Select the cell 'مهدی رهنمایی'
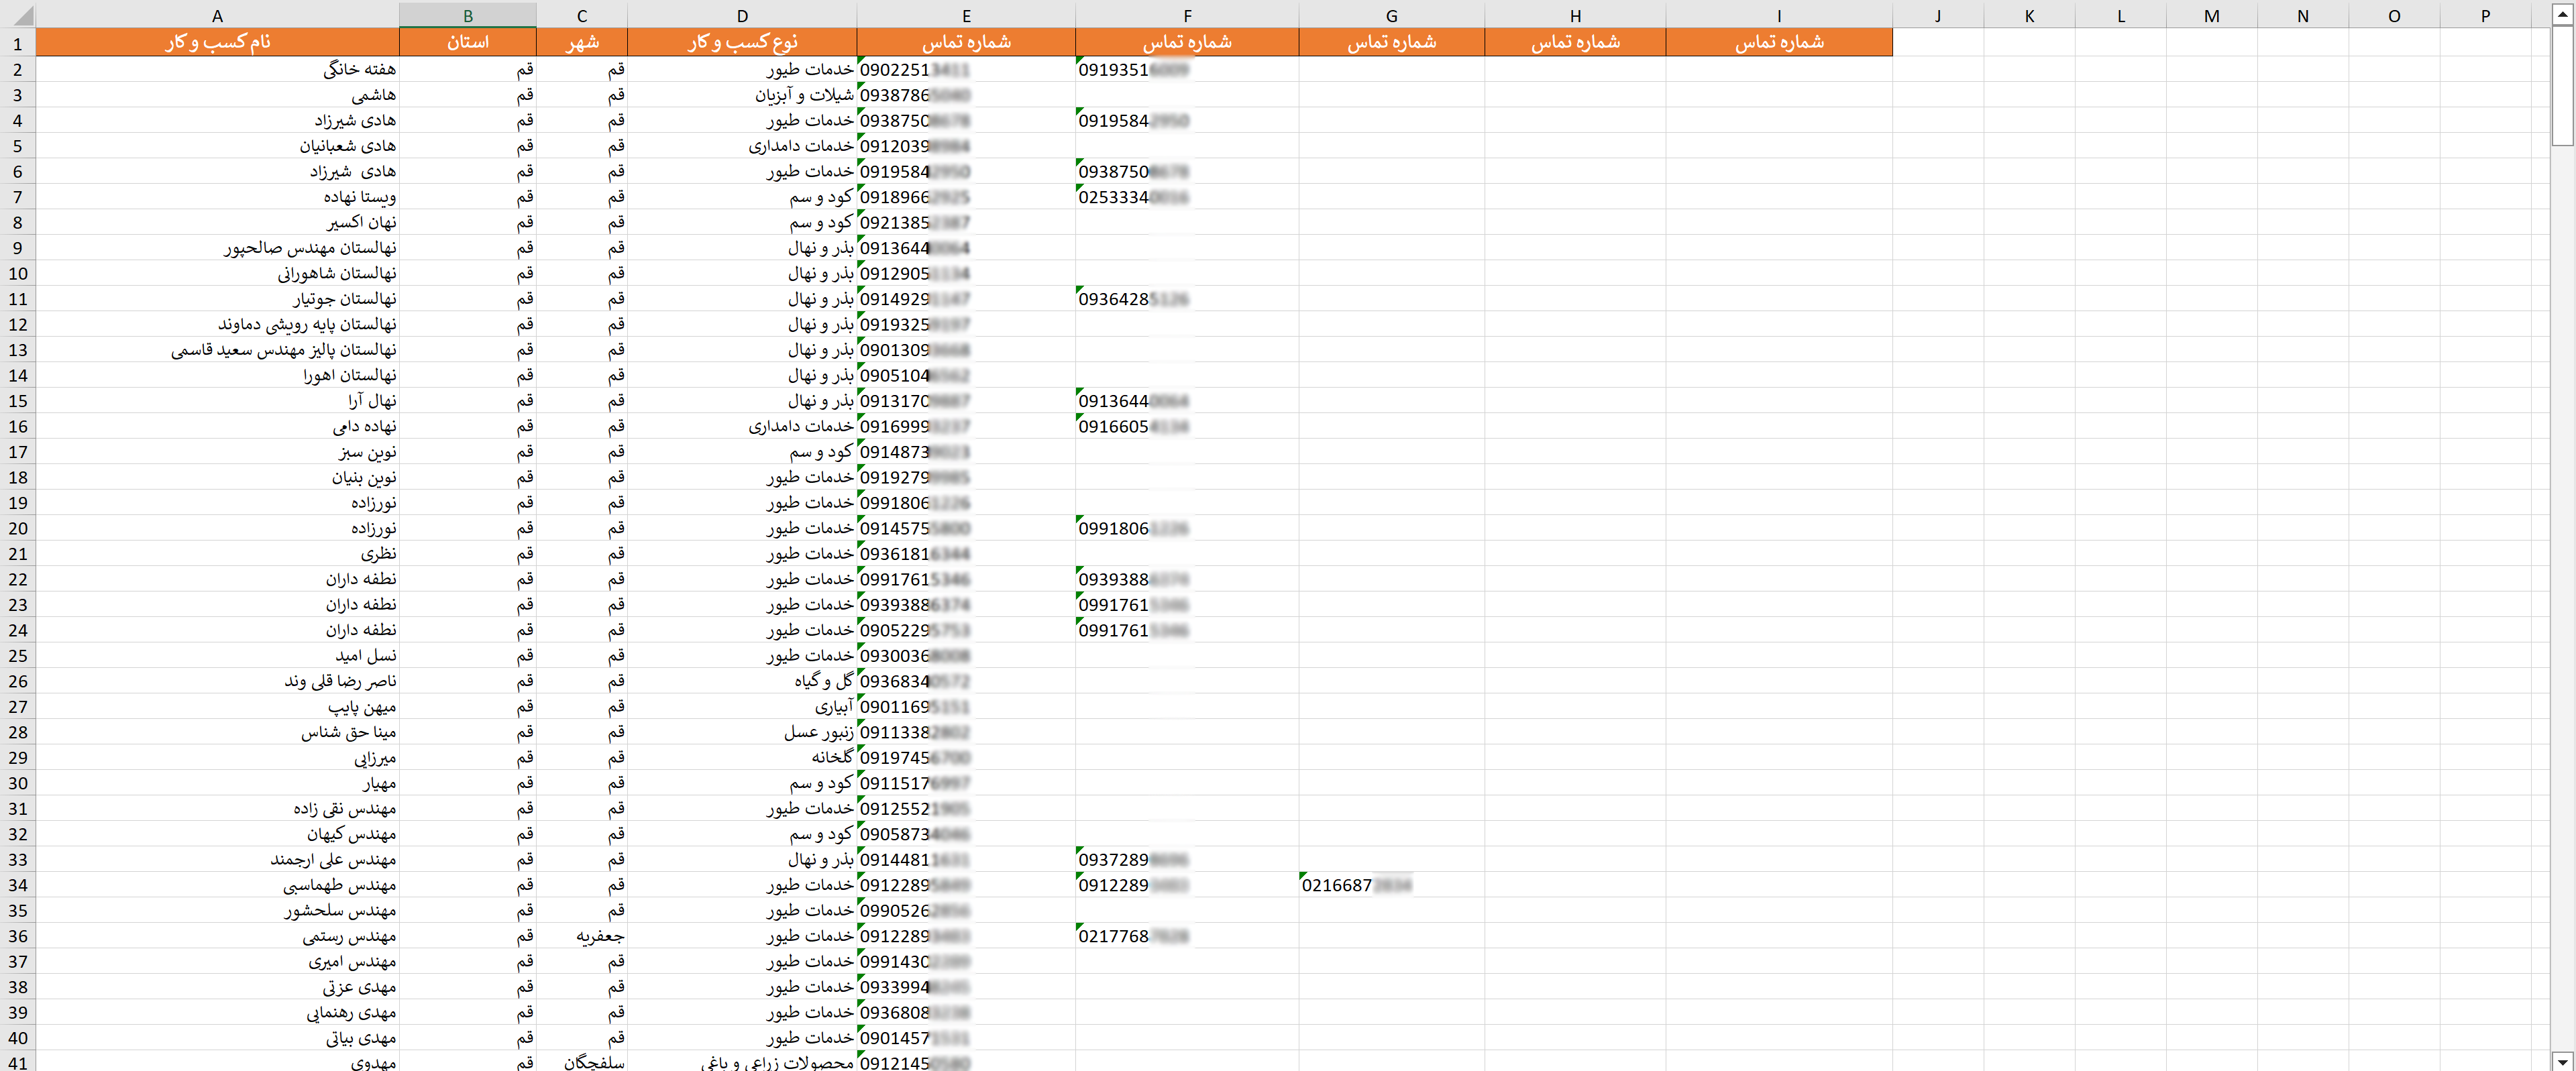 click(x=217, y=1013)
